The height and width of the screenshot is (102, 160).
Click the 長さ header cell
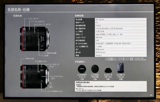click(x=85, y=49)
